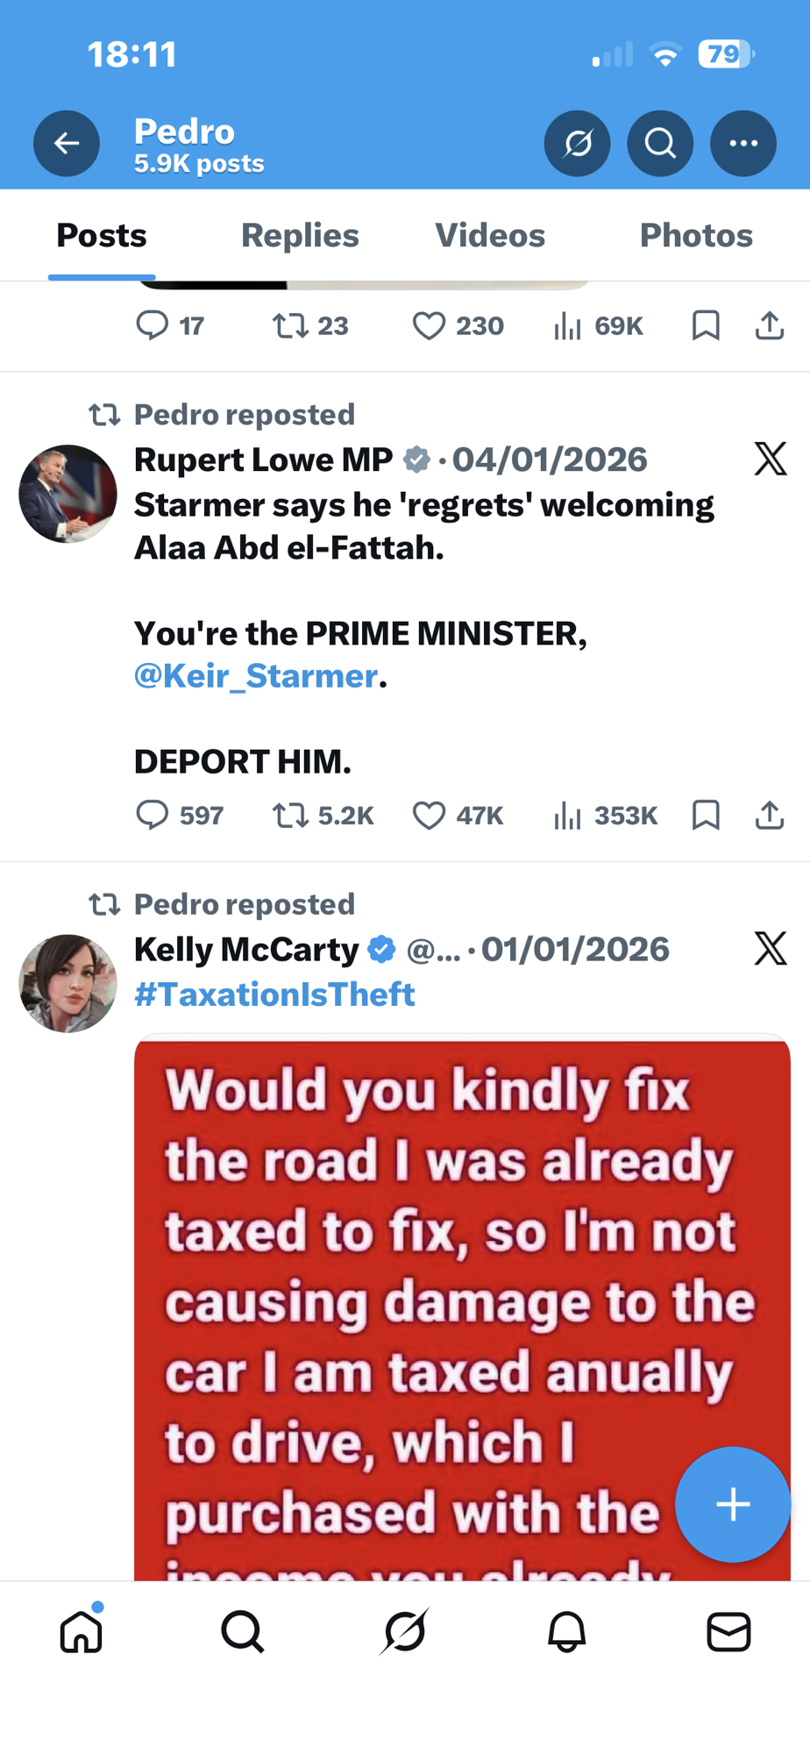This screenshot has width=810, height=1754.
Task: Tap the back arrow button
Action: (67, 143)
